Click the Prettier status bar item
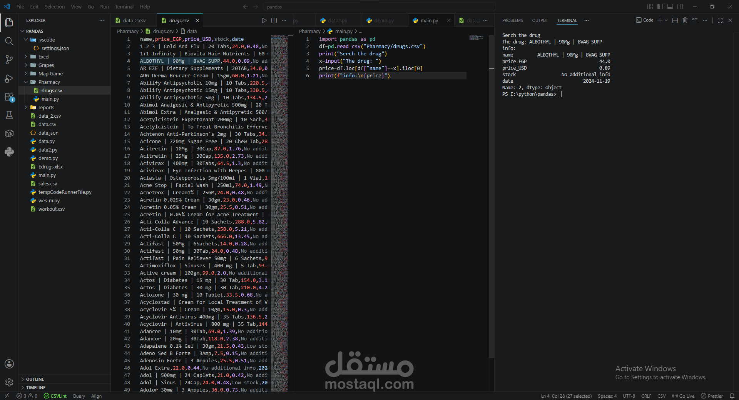 coord(712,396)
